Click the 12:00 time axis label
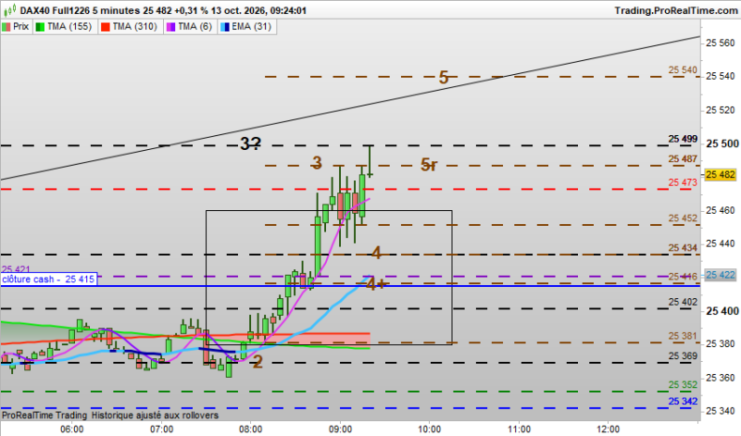 click(x=609, y=430)
